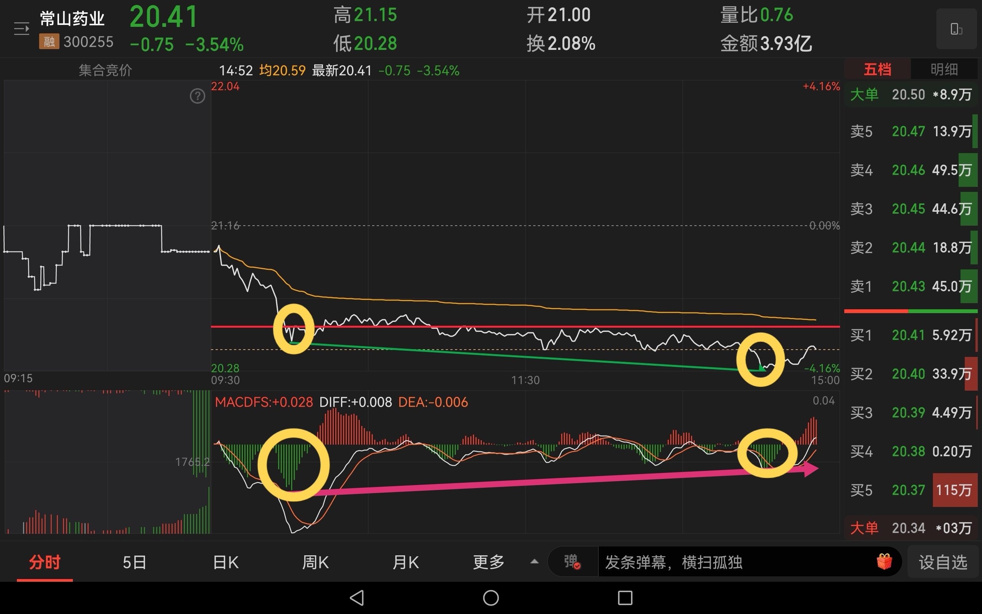Switch to 明细 trade details view
Viewport: 982px width, 614px height.
[x=944, y=69]
